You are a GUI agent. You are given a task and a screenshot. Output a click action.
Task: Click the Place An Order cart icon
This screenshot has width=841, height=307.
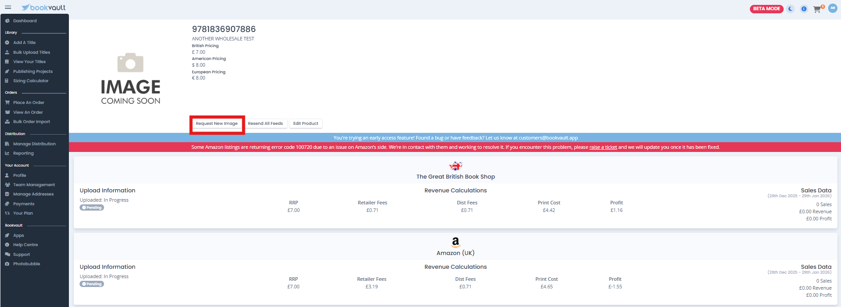[7, 103]
